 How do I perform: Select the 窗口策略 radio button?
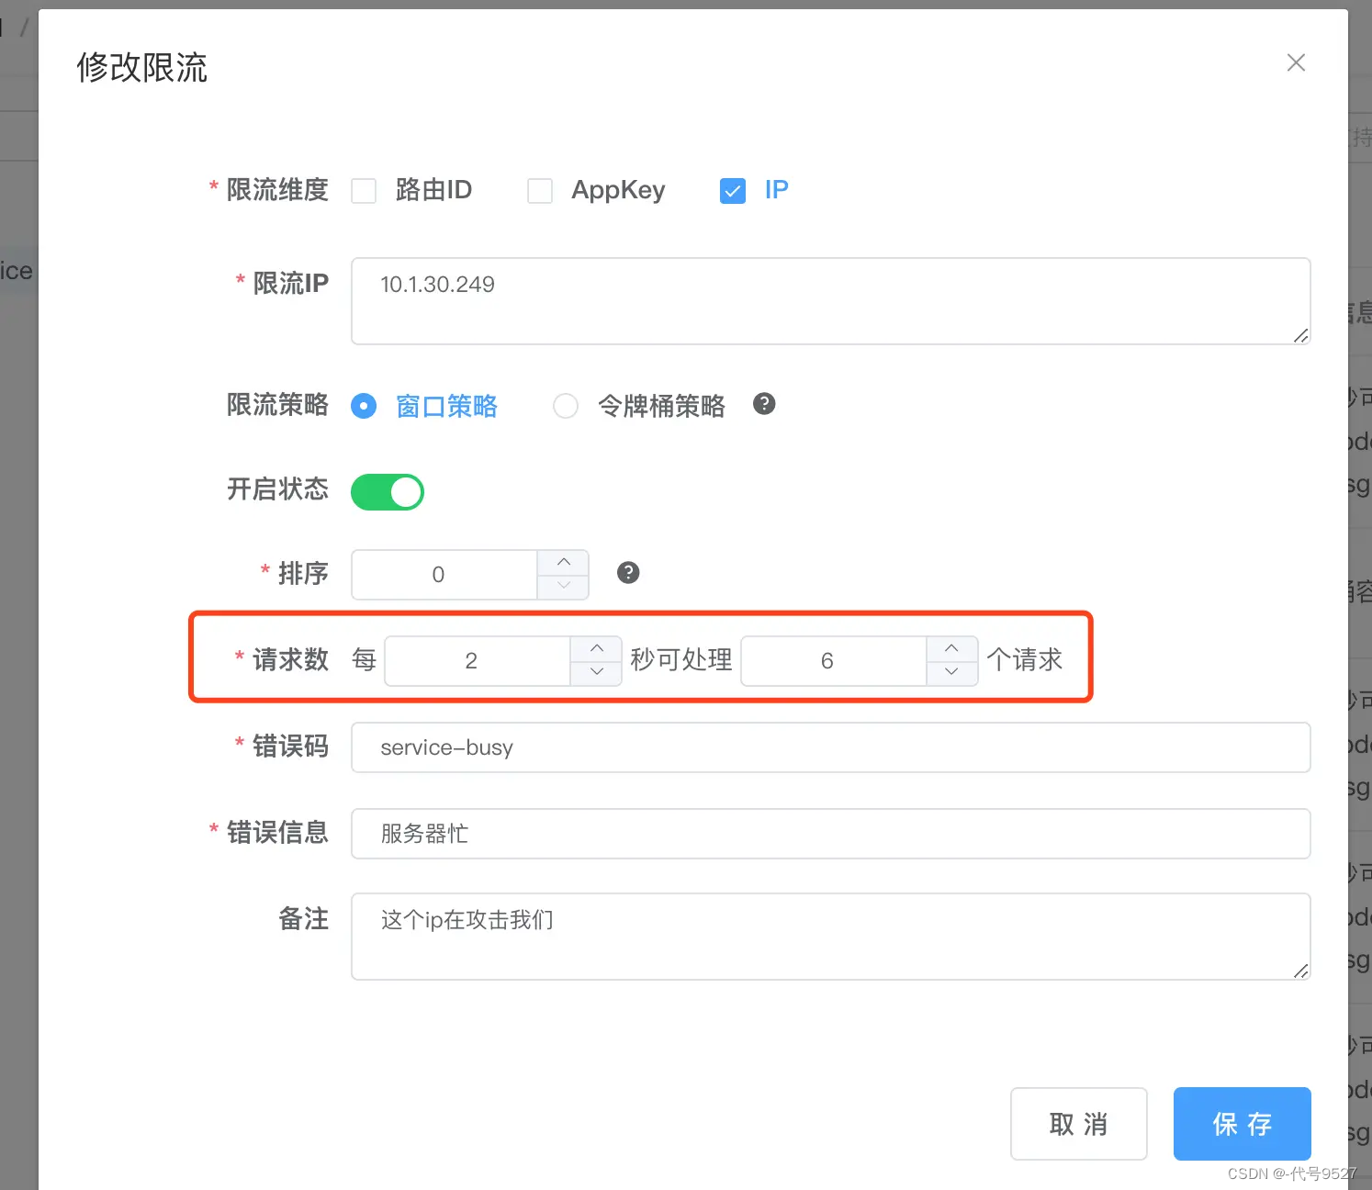(364, 406)
